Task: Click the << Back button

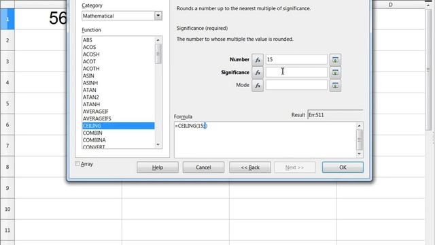Action: tap(250, 167)
